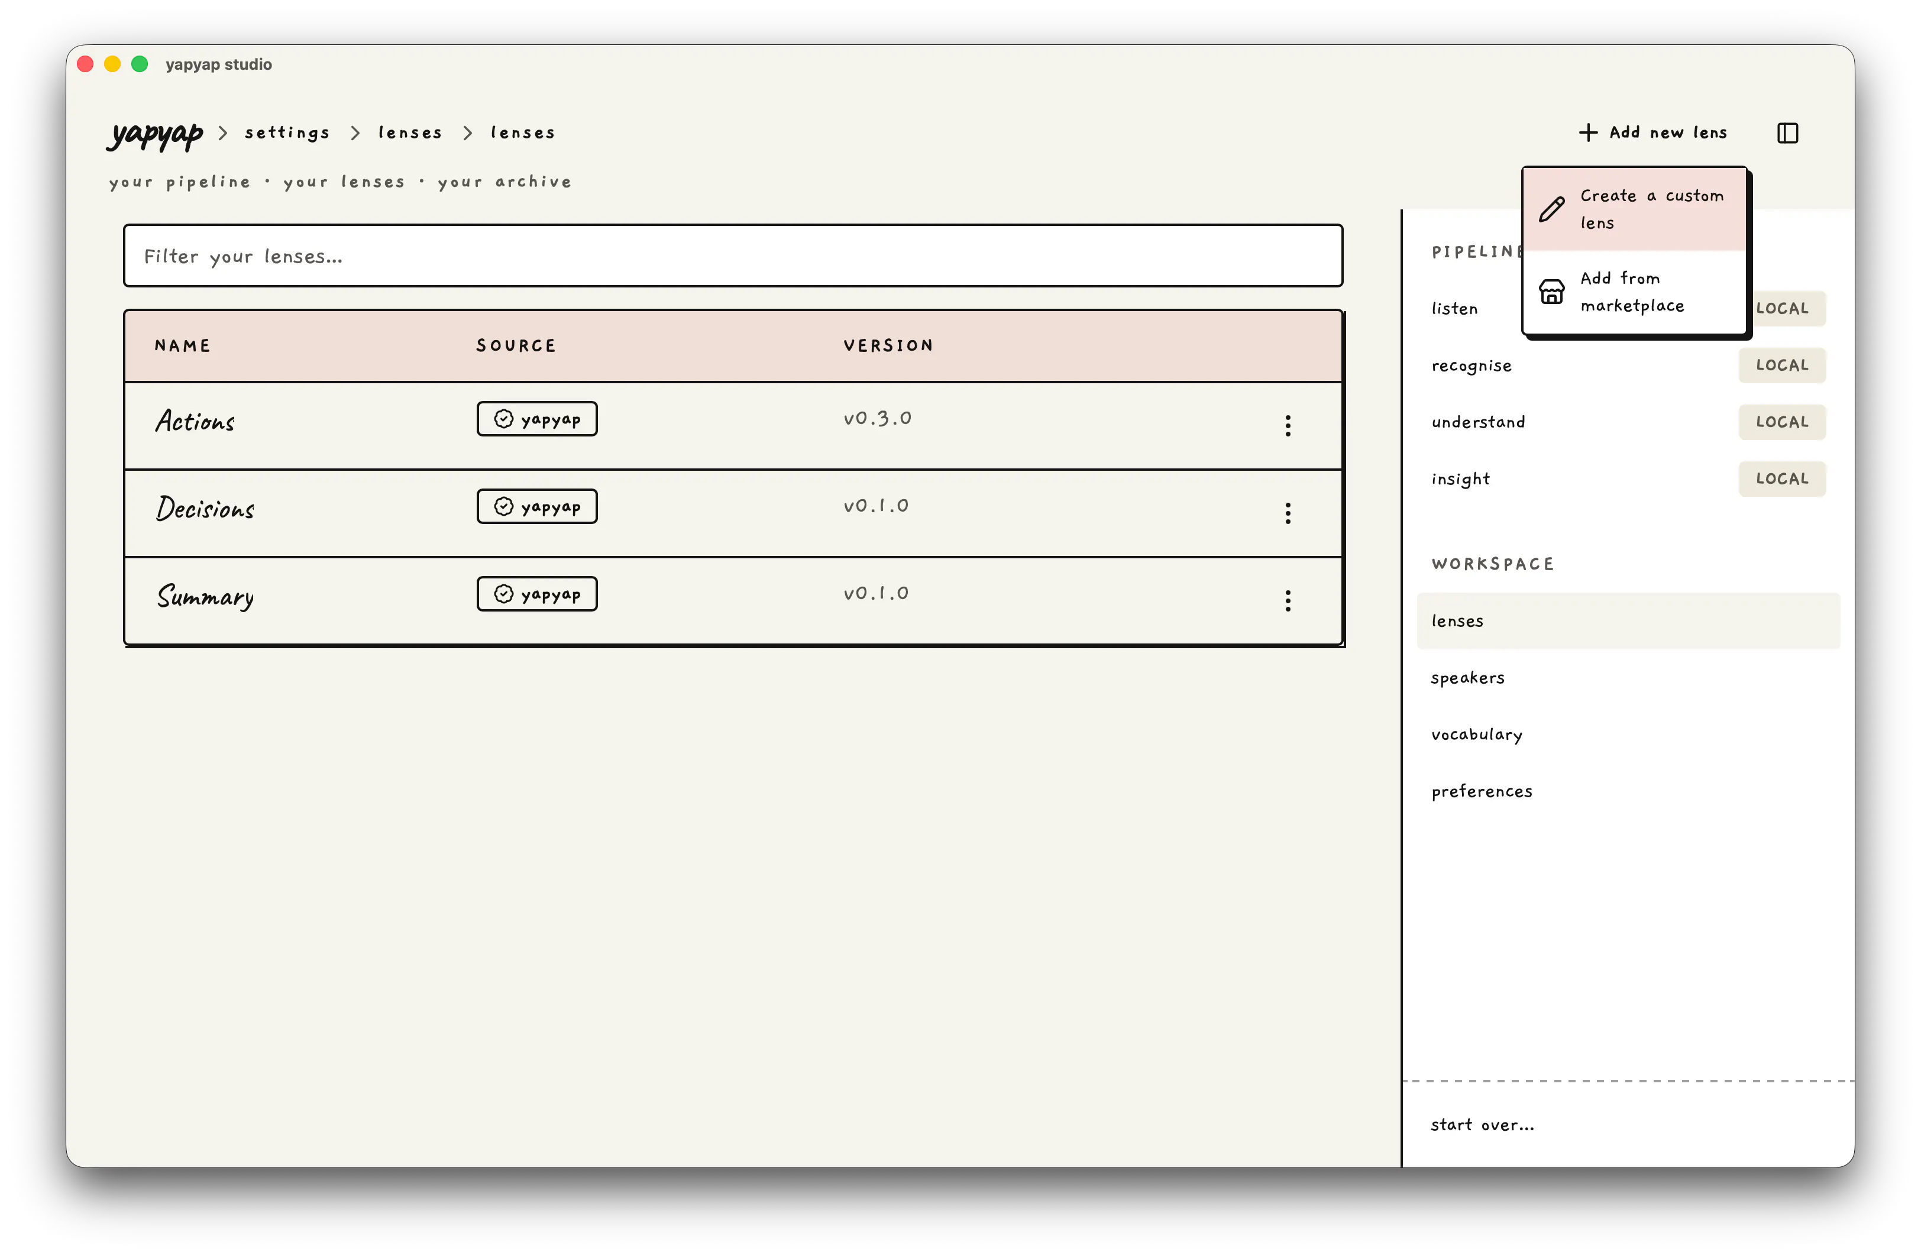Click the tagline your pipeline your lenses

pyautogui.click(x=341, y=182)
